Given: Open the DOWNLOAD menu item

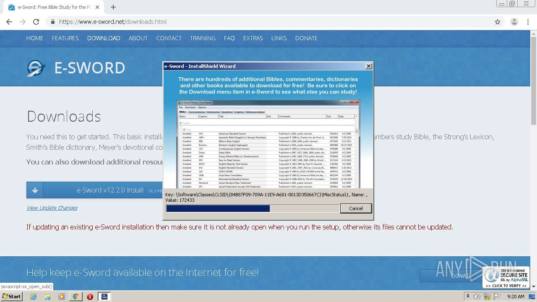Looking at the screenshot, I should coord(104,38).
